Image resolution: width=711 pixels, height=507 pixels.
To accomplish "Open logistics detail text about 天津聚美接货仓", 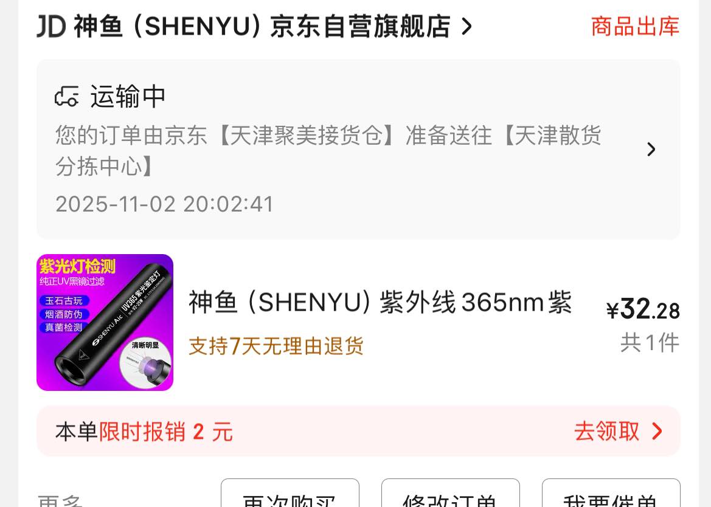I will [x=328, y=150].
